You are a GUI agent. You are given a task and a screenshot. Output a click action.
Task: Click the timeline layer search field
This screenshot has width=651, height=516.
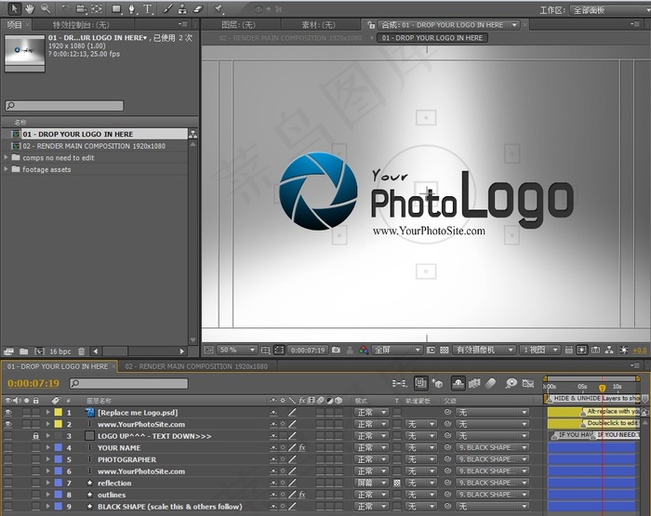pyautogui.click(x=128, y=384)
